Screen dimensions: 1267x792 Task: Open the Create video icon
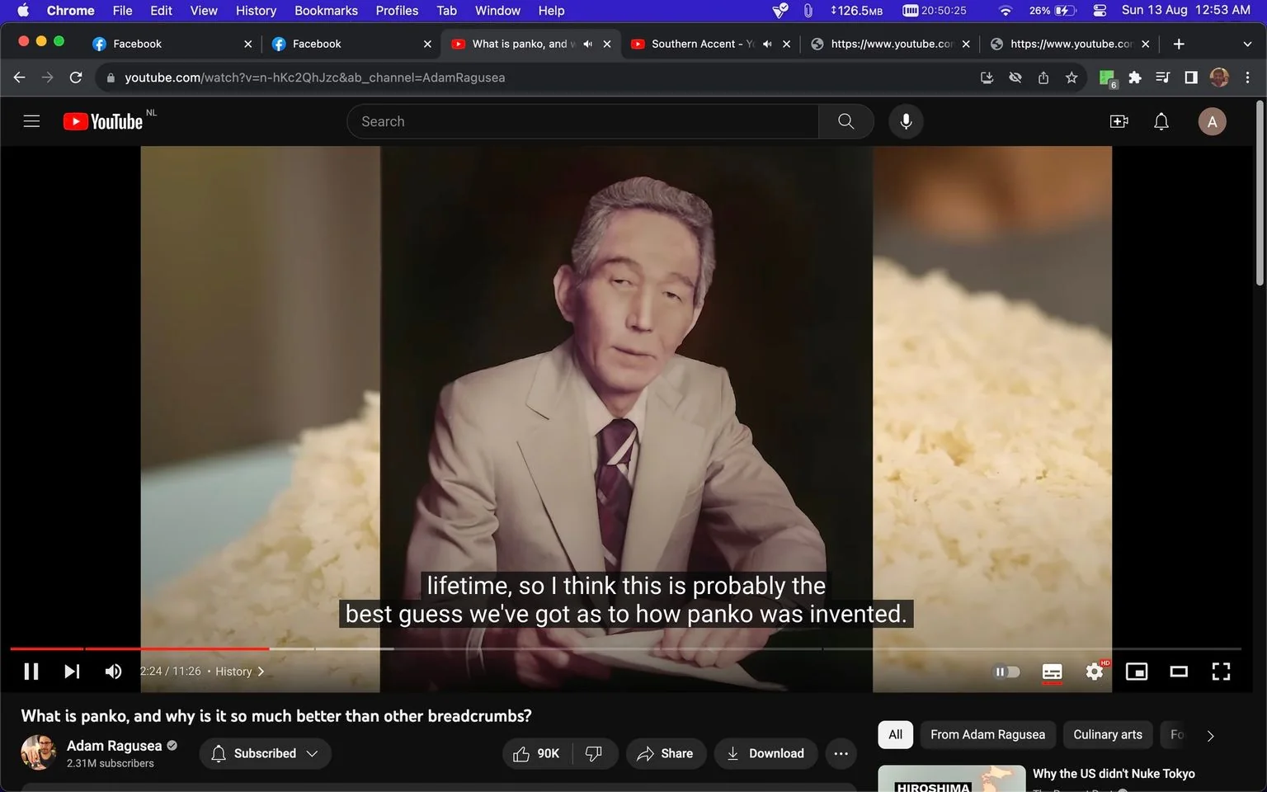tap(1119, 122)
